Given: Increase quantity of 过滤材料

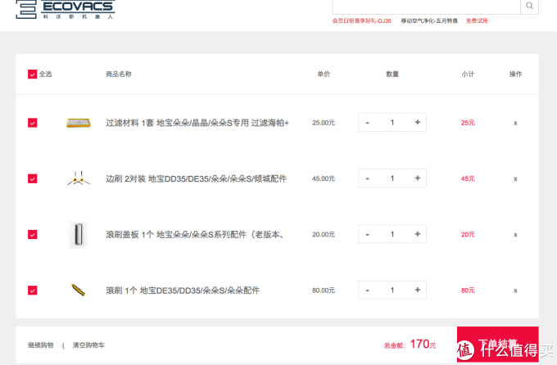Looking at the screenshot, I should coord(418,123).
